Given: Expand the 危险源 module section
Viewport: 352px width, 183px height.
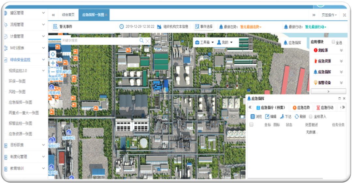Looking at the screenshot, I should tap(341, 50).
